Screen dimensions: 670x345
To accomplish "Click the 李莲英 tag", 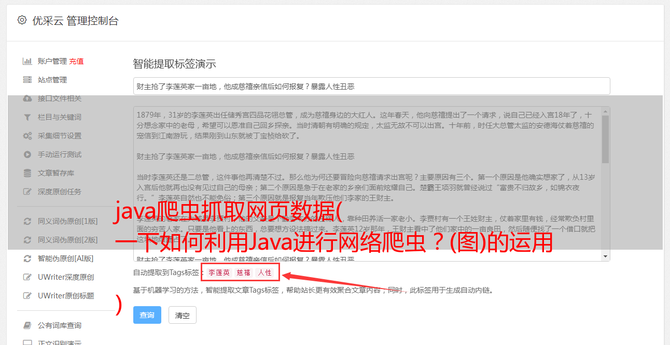I will [x=219, y=272].
